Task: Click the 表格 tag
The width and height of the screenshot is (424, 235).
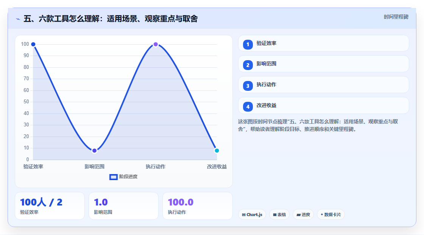Action: point(279,215)
